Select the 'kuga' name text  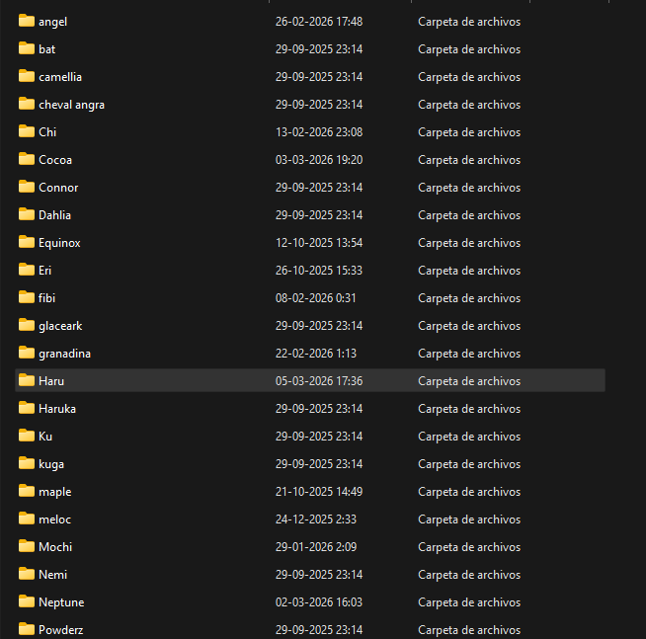click(x=51, y=464)
